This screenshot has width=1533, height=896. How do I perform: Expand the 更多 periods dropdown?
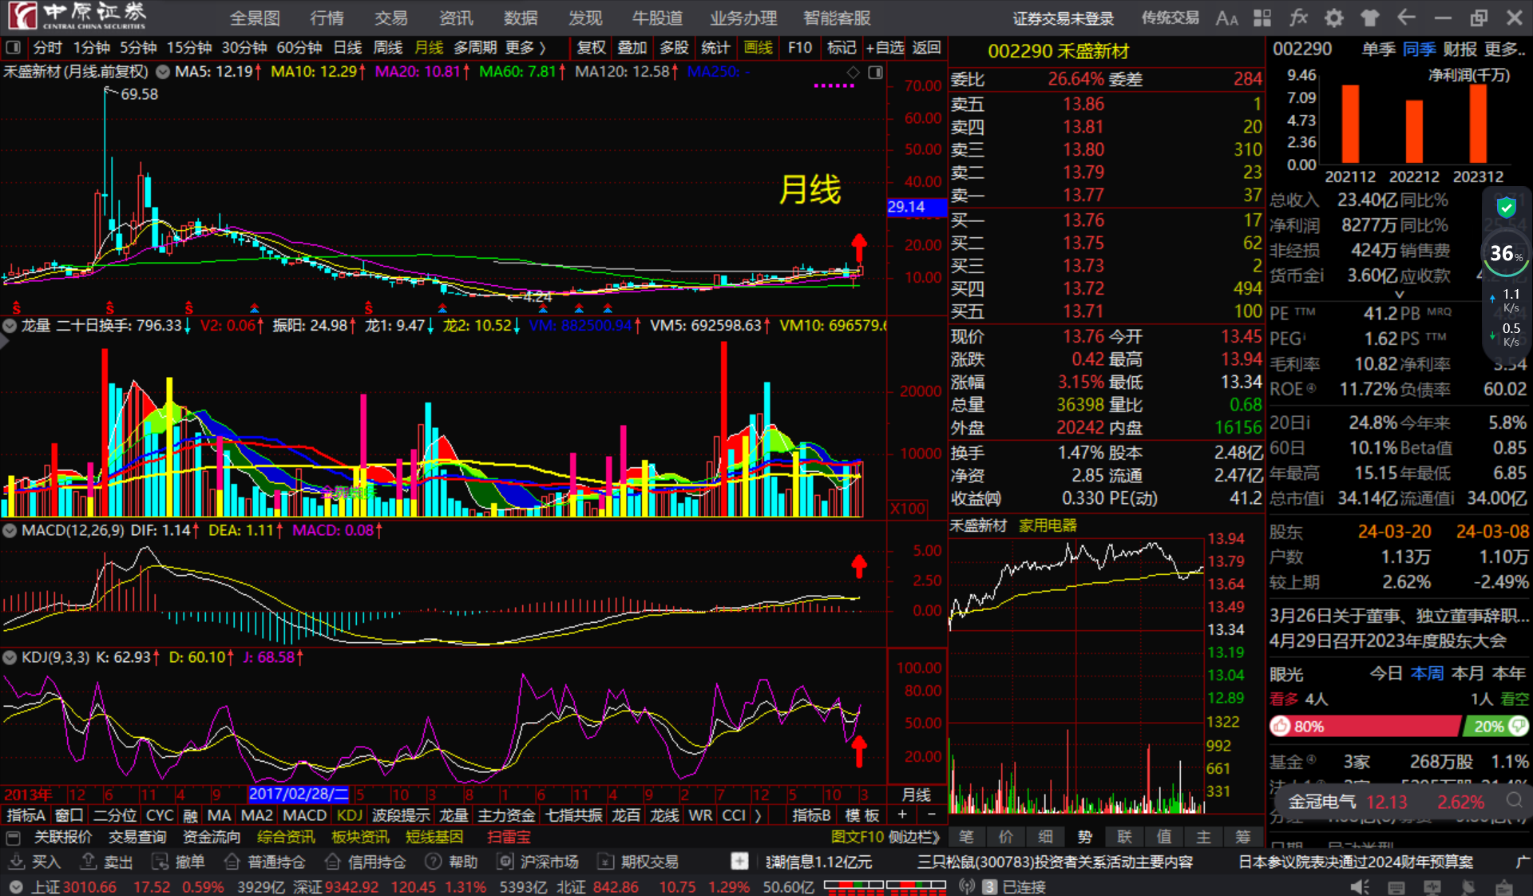(525, 48)
